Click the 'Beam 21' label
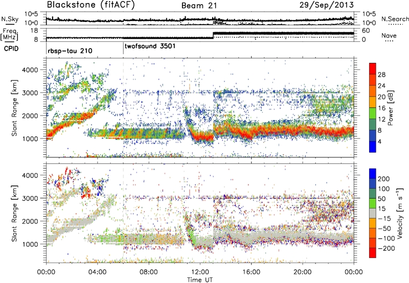 pos(199,6)
